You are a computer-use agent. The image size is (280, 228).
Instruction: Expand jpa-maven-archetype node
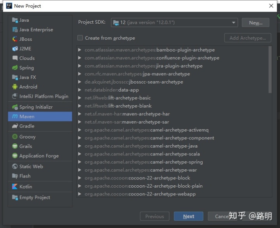coord(80,74)
